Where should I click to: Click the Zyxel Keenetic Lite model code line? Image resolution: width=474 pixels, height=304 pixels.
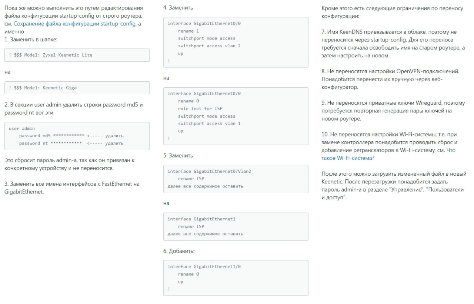pyautogui.click(x=50, y=55)
